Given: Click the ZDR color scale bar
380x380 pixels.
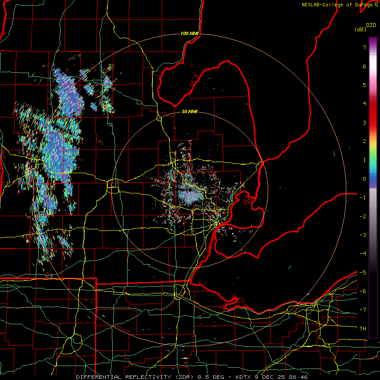Looking at the screenshot, I should tap(373, 187).
